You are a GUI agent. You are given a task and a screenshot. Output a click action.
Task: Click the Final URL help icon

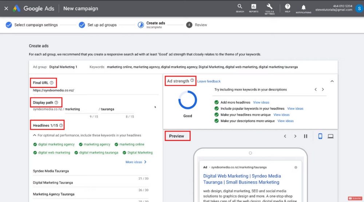point(52,83)
